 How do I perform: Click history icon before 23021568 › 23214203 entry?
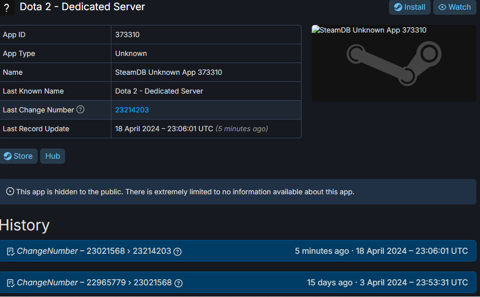point(11,252)
